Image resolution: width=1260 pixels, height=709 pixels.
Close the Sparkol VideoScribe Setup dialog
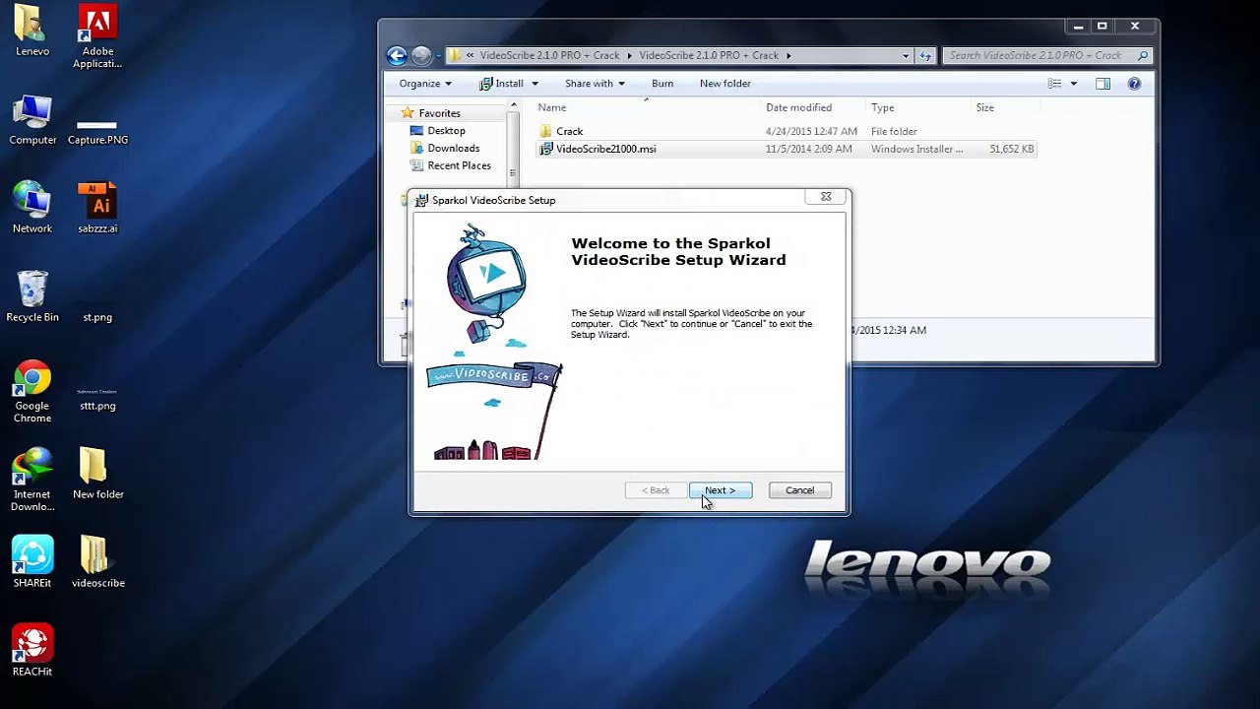point(826,197)
